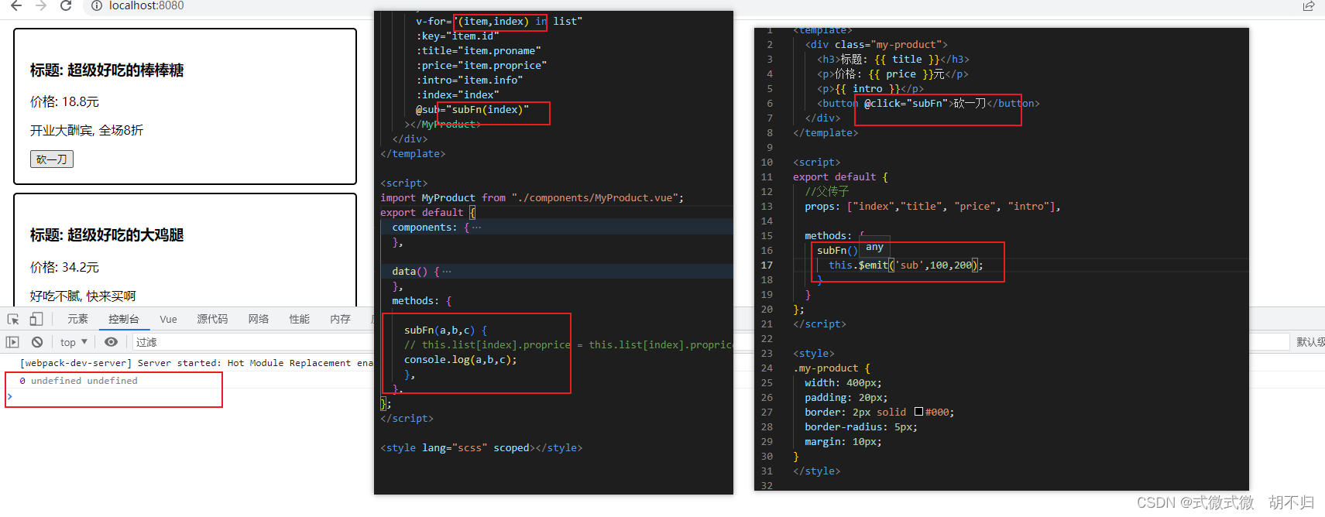Activate the DevTools element inspector icon
1325x517 pixels.
coord(13,319)
